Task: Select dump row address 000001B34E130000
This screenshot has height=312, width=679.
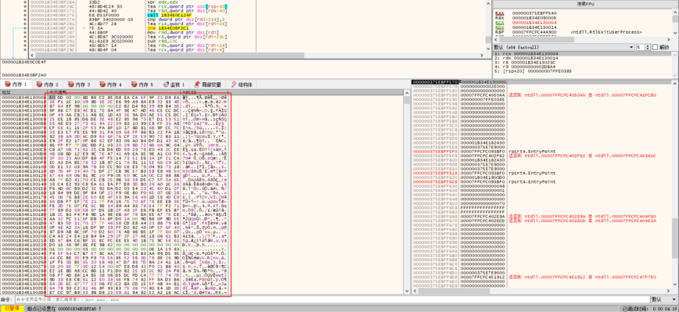Action: pos(23,97)
